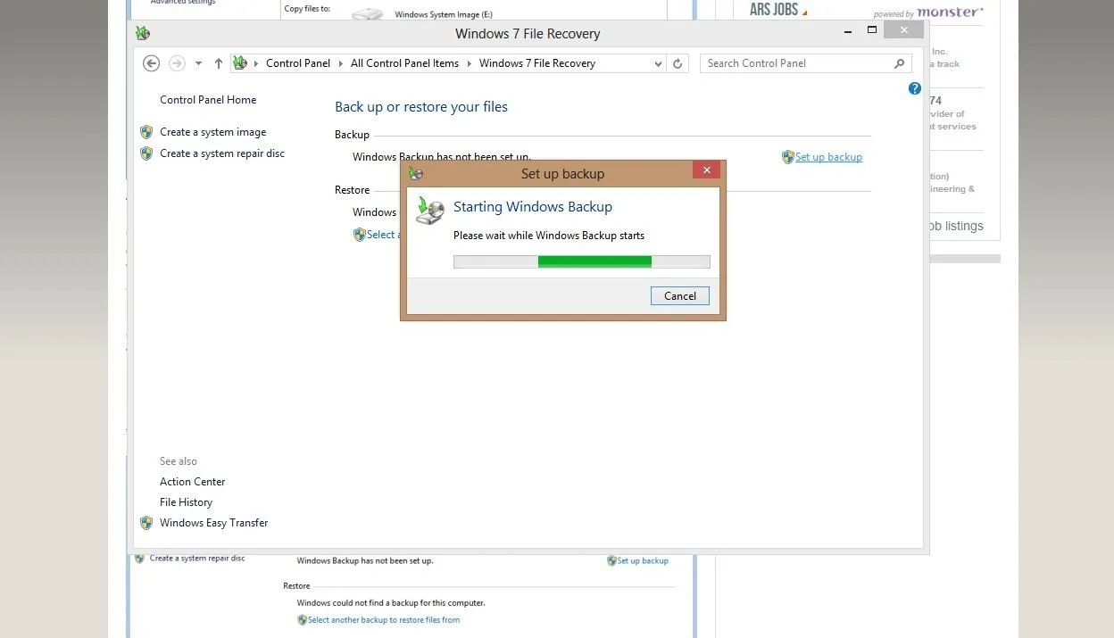Screen dimensions: 1114x638
Task: Select Control Panel in the breadcrumb
Action: [298, 63]
